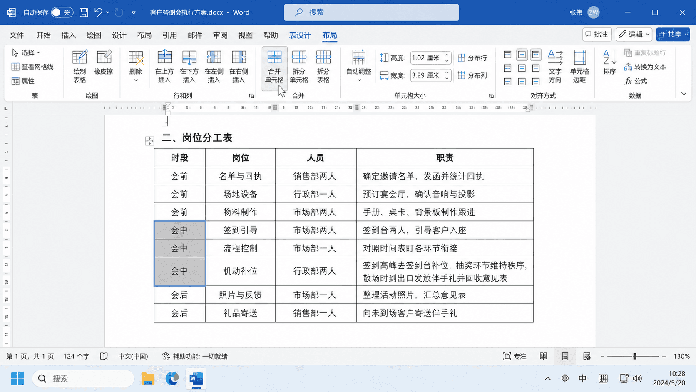
Task: Click the zoom slider handle
Action: pyautogui.click(x=635, y=356)
